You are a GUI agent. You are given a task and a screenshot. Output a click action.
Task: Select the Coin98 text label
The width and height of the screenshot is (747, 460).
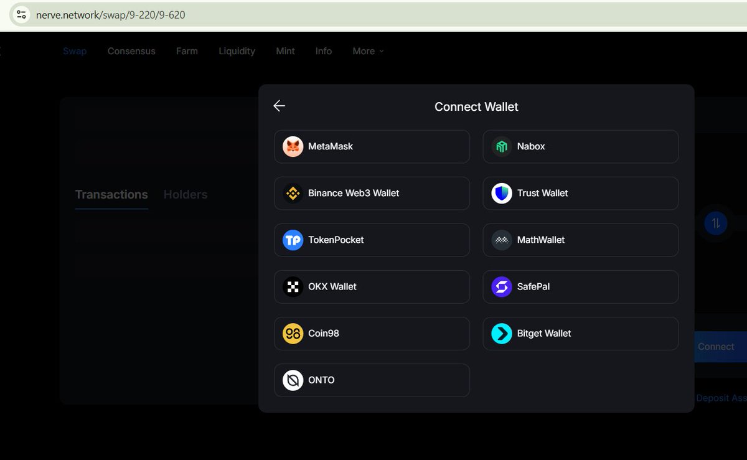[x=324, y=333]
